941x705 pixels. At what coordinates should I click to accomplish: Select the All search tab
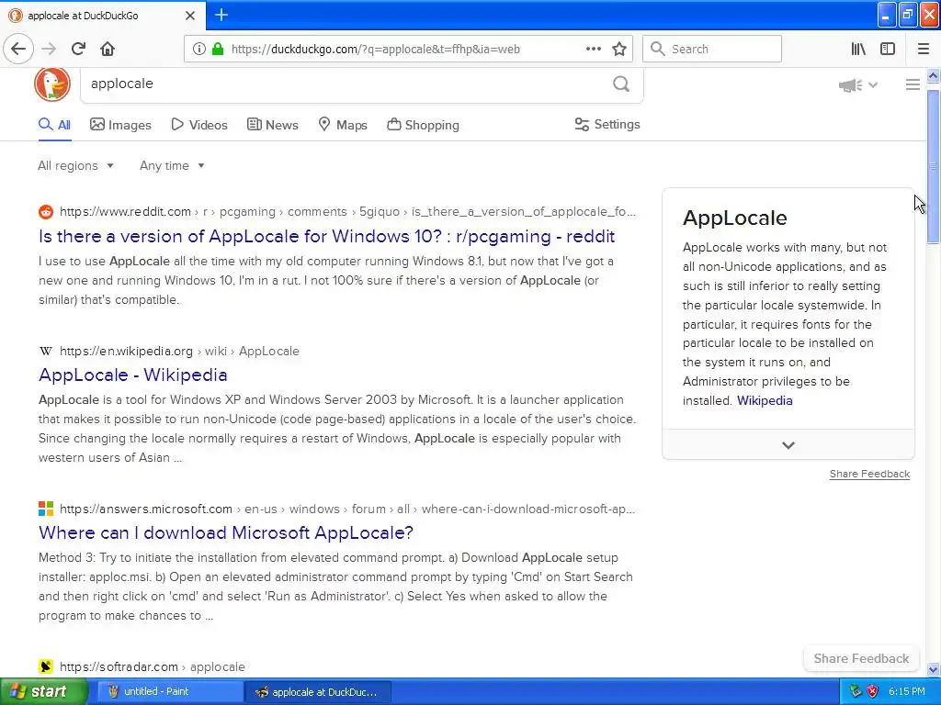tap(54, 125)
